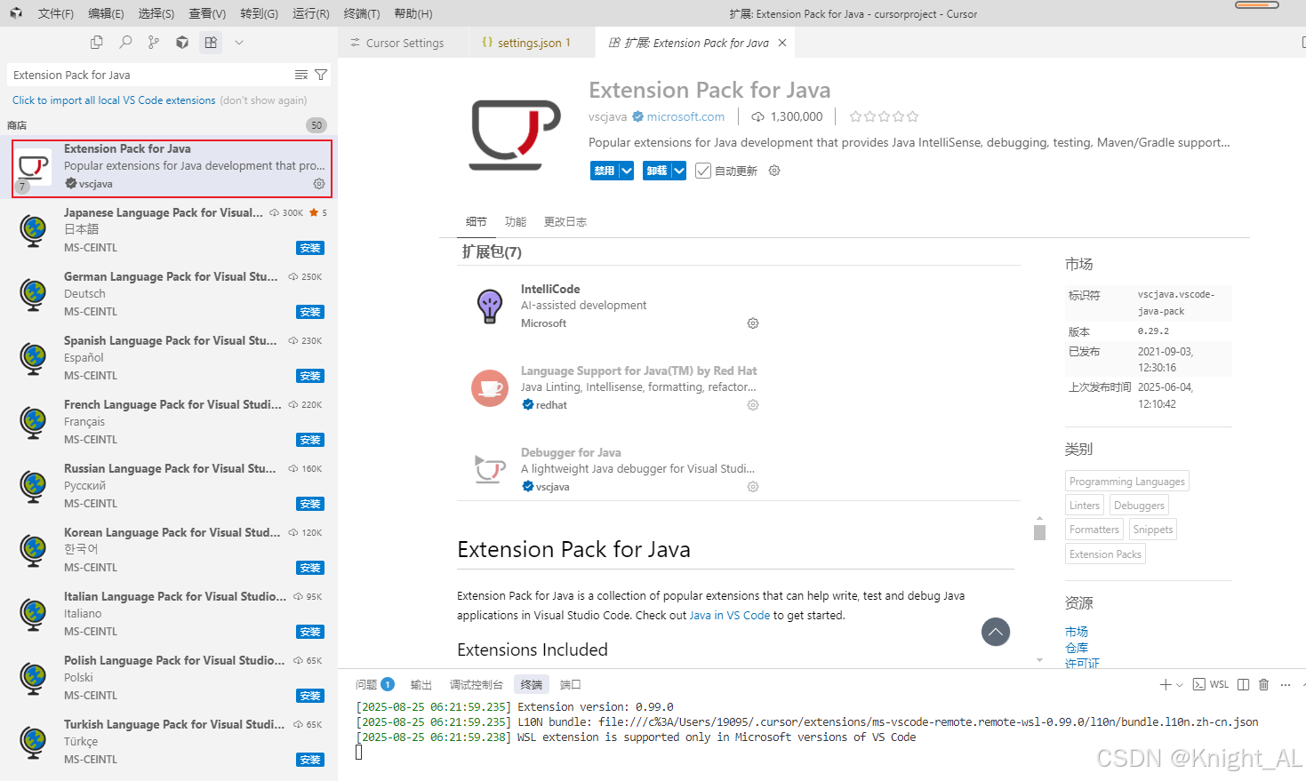The width and height of the screenshot is (1306, 781).
Task: Open the 帮助(H) menu
Action: (413, 13)
